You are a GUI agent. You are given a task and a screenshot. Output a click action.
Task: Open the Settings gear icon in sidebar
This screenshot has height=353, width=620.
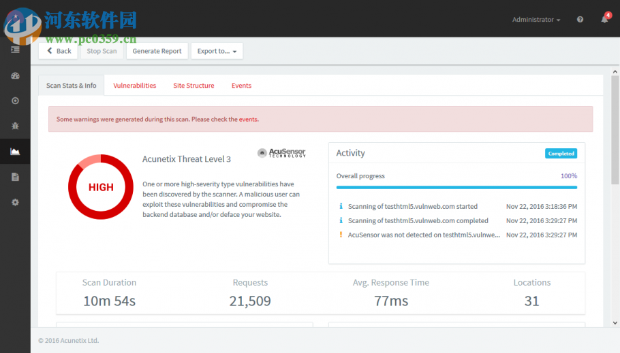point(15,202)
